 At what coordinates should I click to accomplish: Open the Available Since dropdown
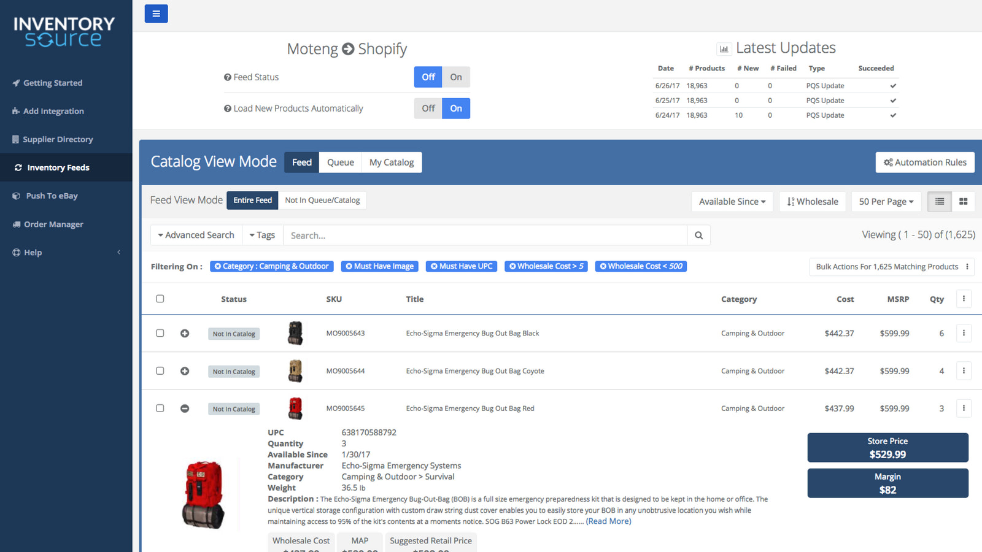pos(732,201)
